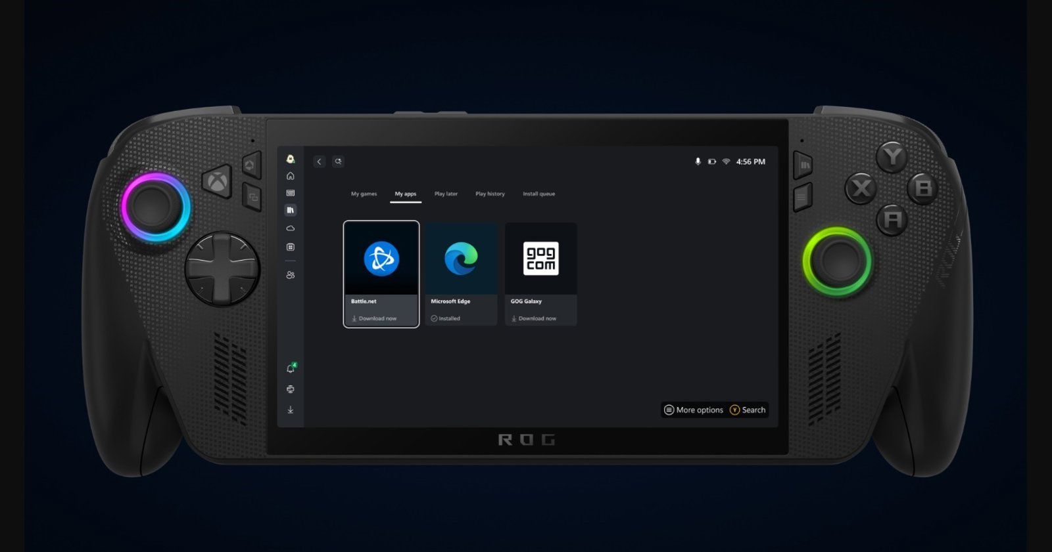Open Cloud Gaming from the sidebar
This screenshot has width=1052, height=552.
click(291, 228)
